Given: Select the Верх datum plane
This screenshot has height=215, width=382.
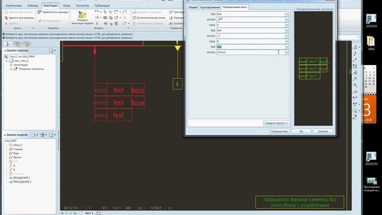Looking at the screenshot, I should pyautogui.click(x=14, y=153).
